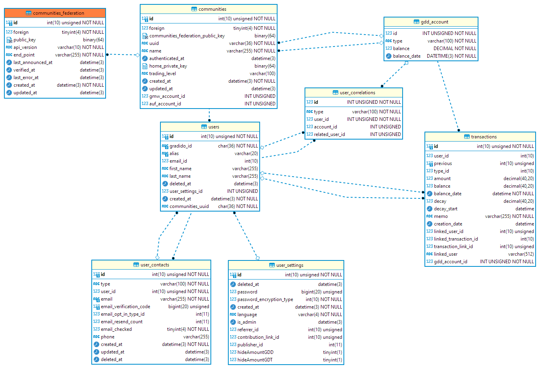The height and width of the screenshot is (369, 540).
Task: Select email_verification_code row in user_contacts
Action: click(125, 307)
